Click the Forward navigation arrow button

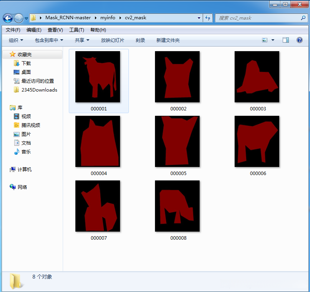click(19, 18)
